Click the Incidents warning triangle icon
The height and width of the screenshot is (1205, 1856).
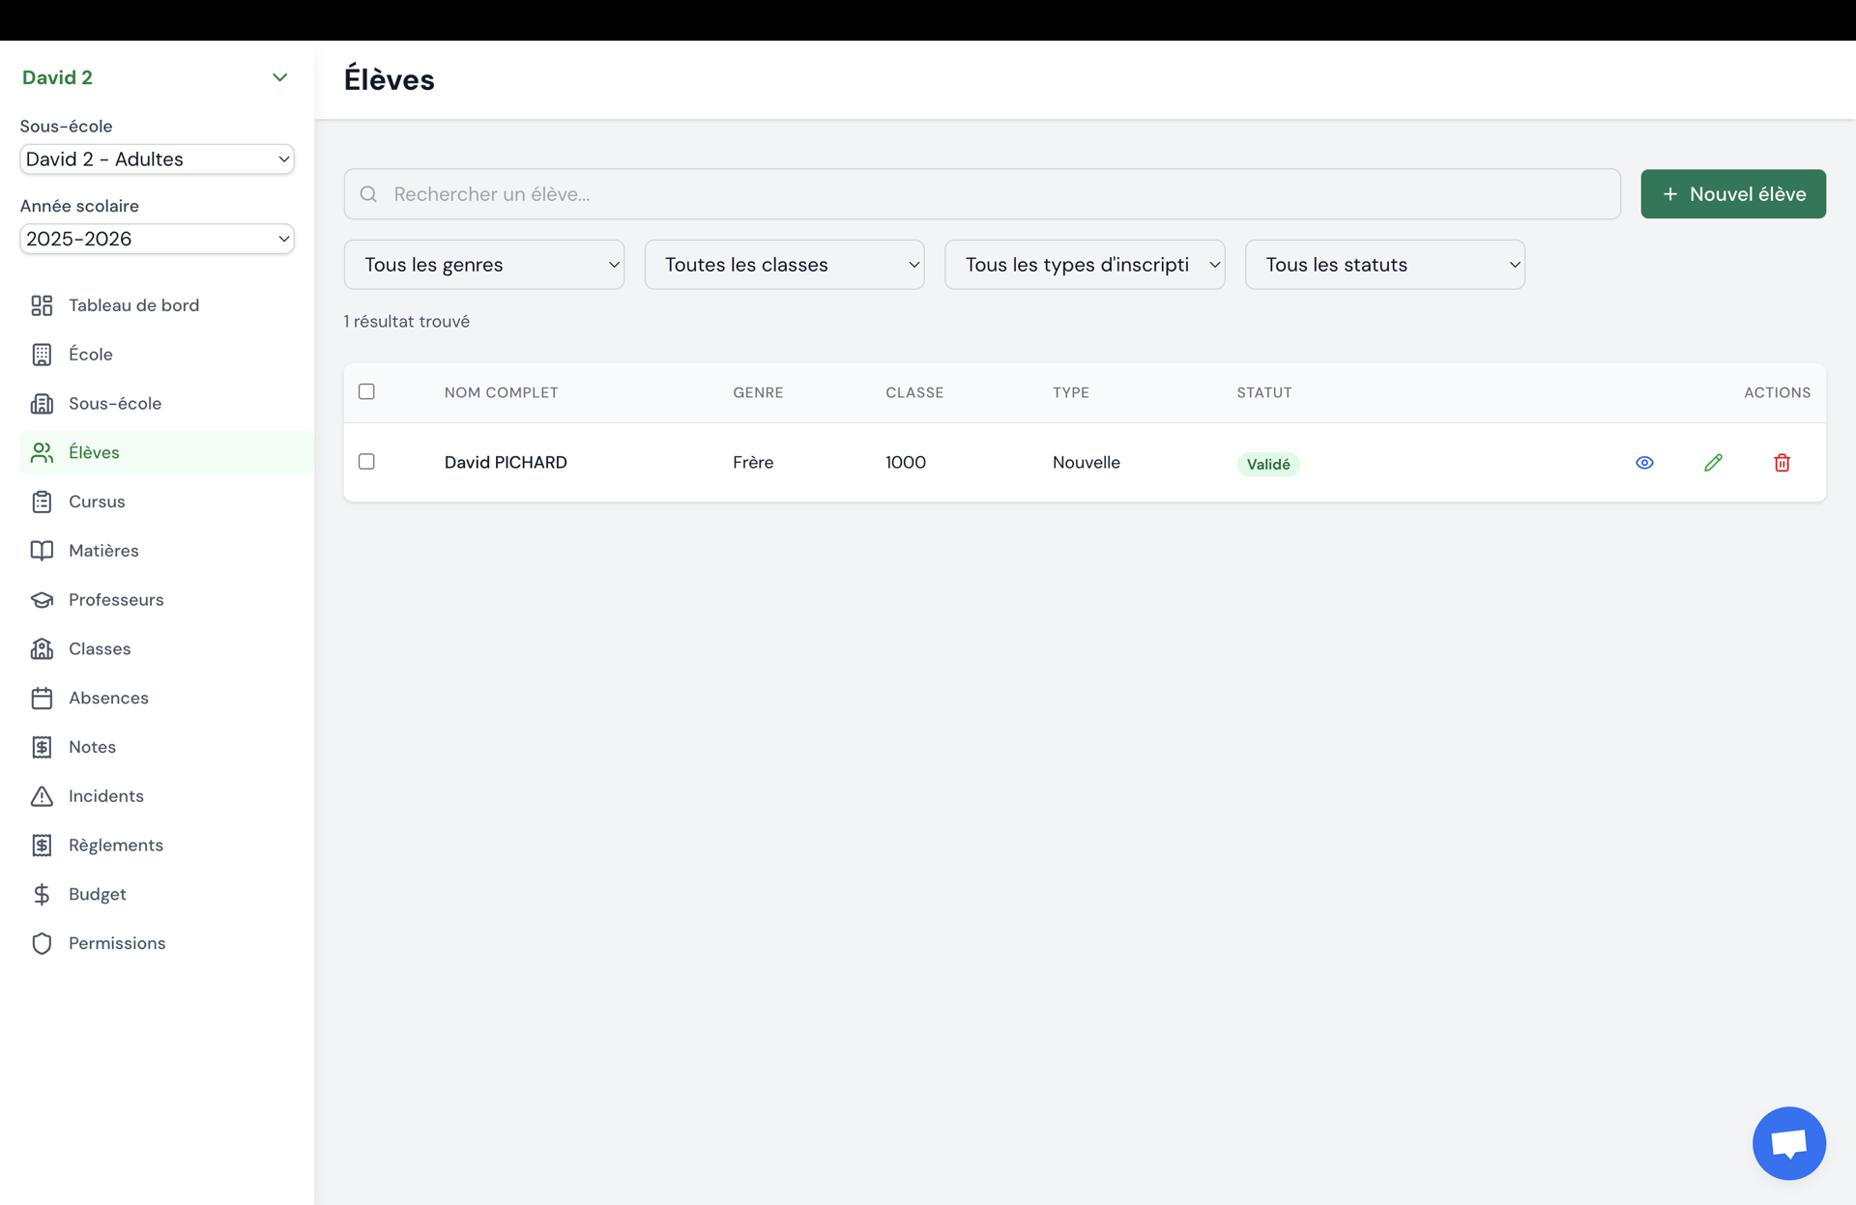click(x=42, y=796)
